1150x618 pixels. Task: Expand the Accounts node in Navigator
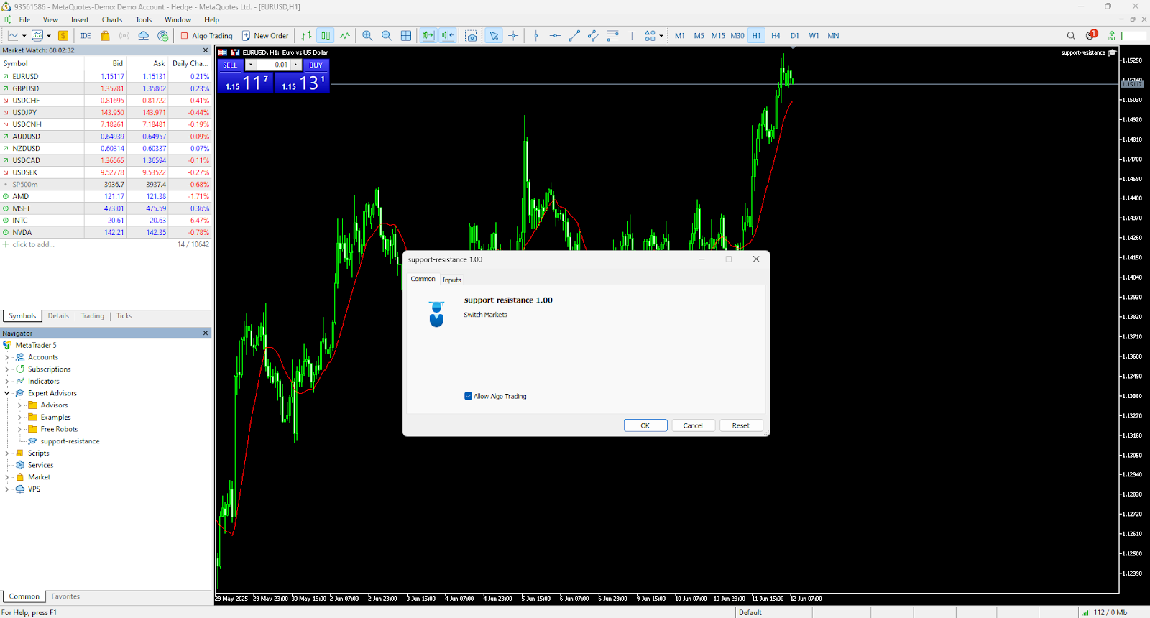pos(7,357)
